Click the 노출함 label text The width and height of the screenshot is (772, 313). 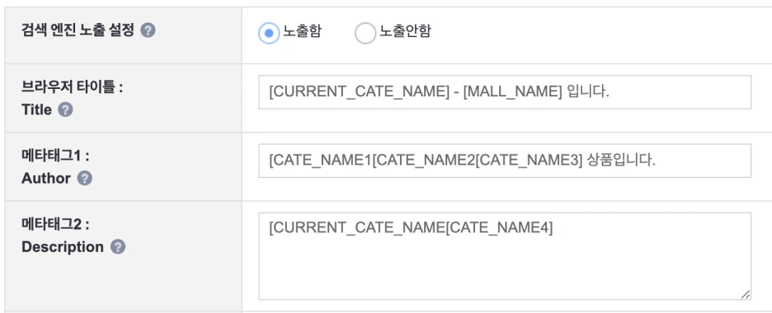(302, 31)
